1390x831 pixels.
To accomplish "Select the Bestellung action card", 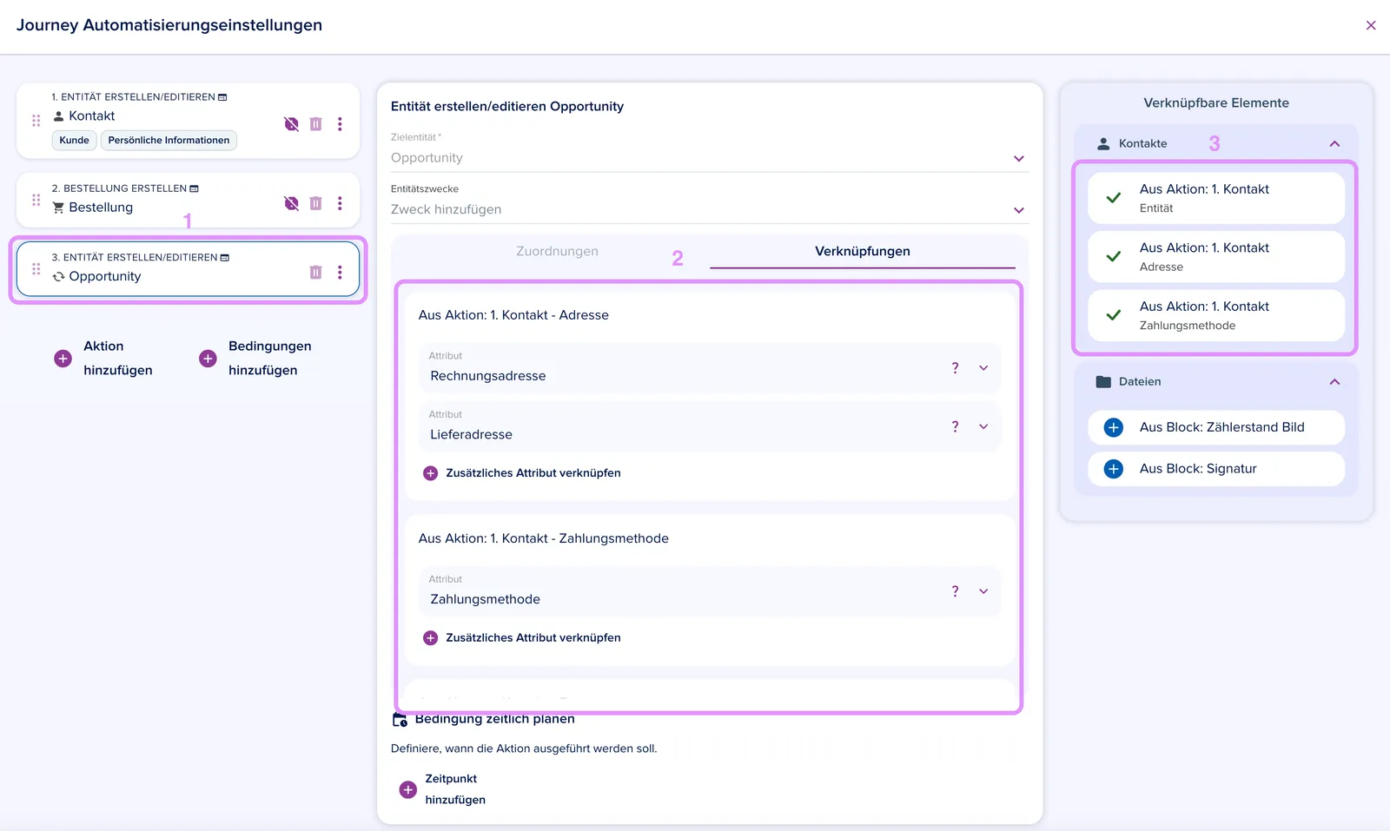I will (x=188, y=200).
